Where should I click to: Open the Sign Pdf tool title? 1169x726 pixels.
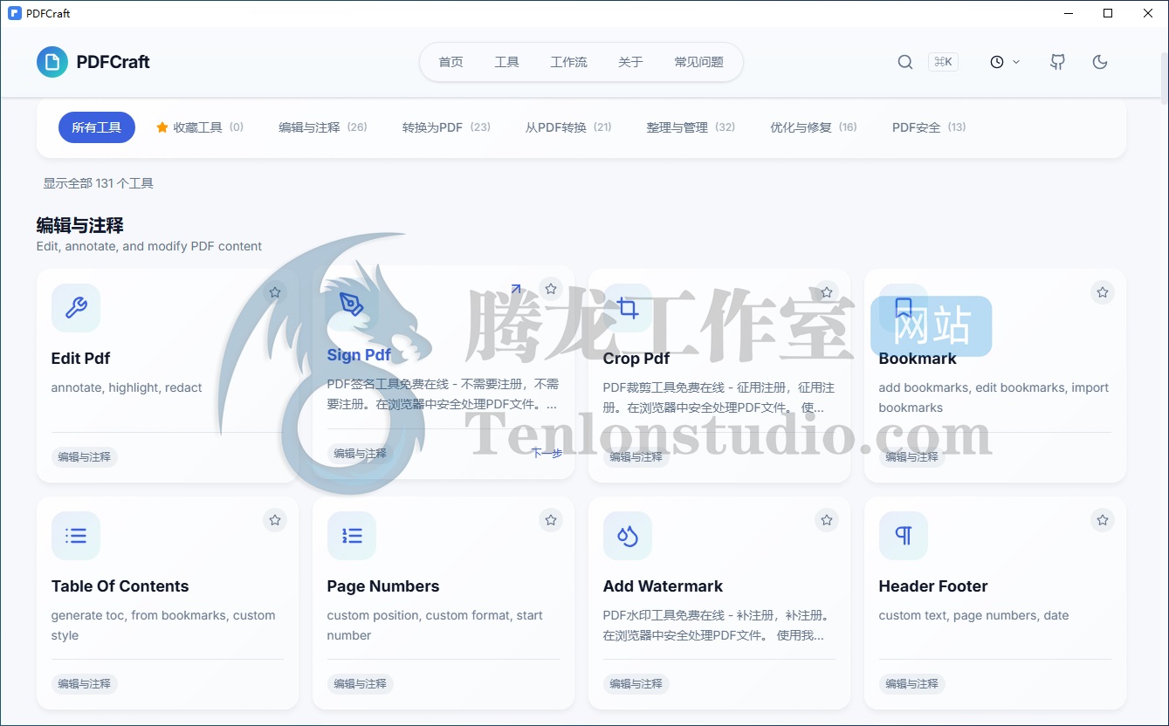coord(359,355)
